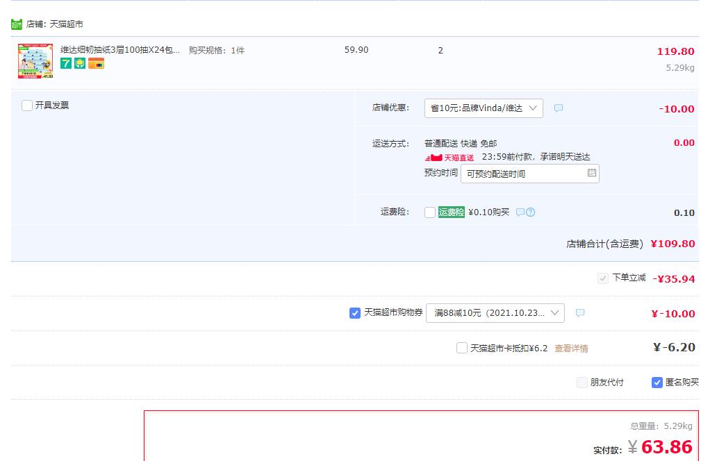This screenshot has width=701, height=461.
Task: Click the 普通配送 快递 免邮 shipping text
Action: tap(461, 144)
